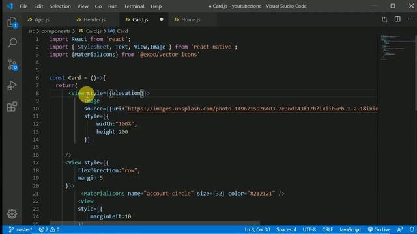Screen dimensions: 417x234
Task: Open the Selection menu
Action: (x=60, y=6)
